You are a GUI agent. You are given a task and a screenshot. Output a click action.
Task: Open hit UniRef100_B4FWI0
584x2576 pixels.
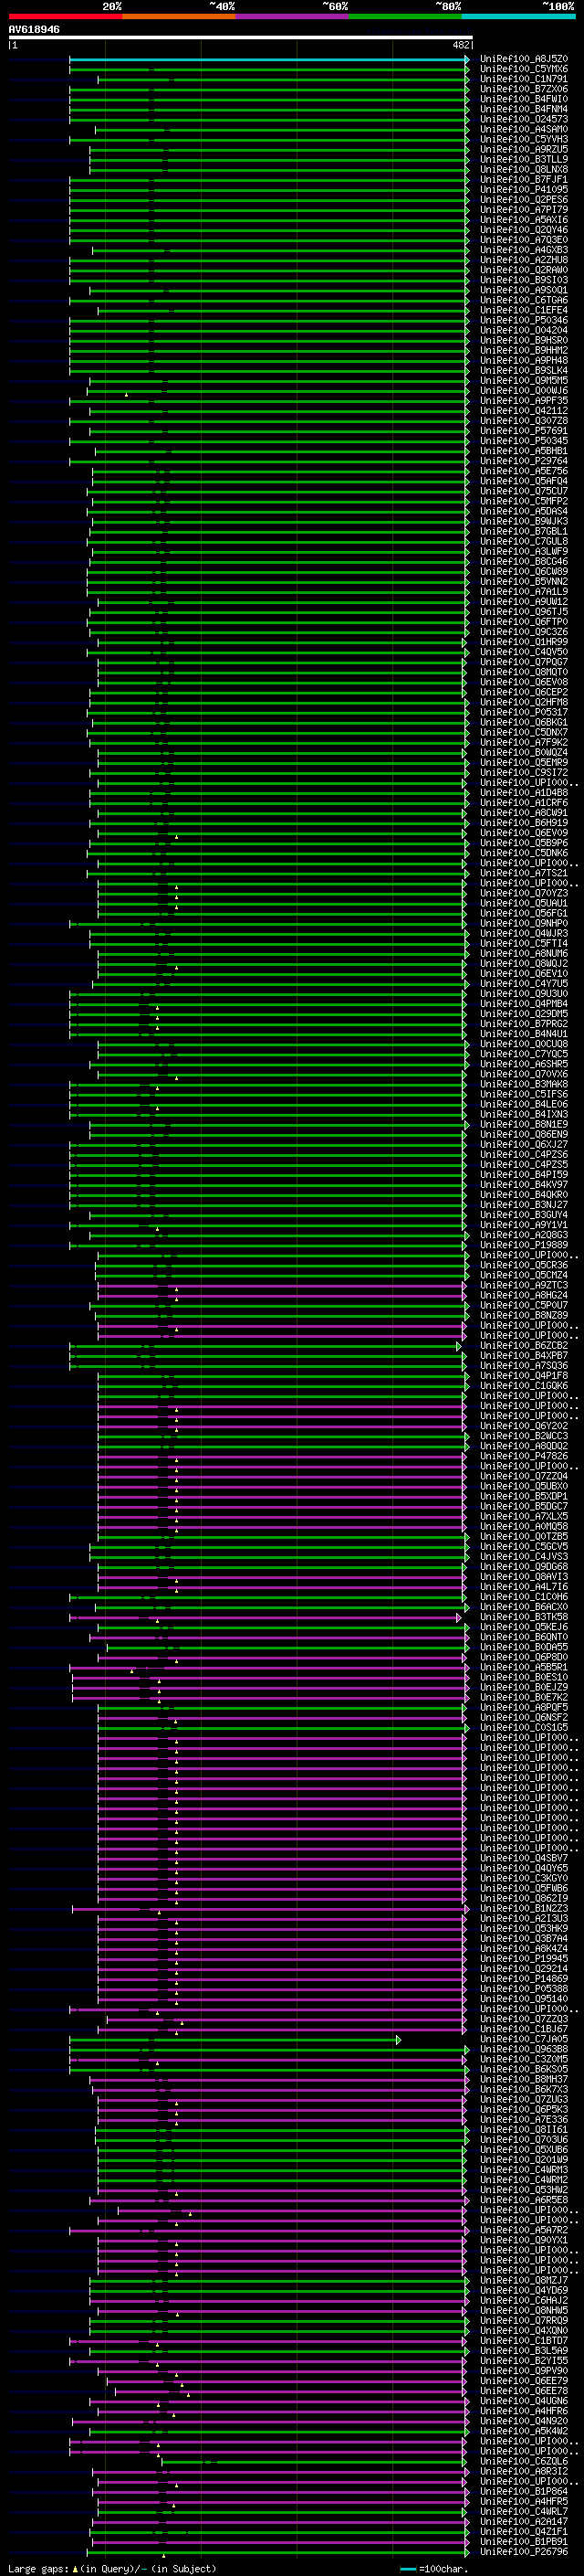[x=524, y=99]
